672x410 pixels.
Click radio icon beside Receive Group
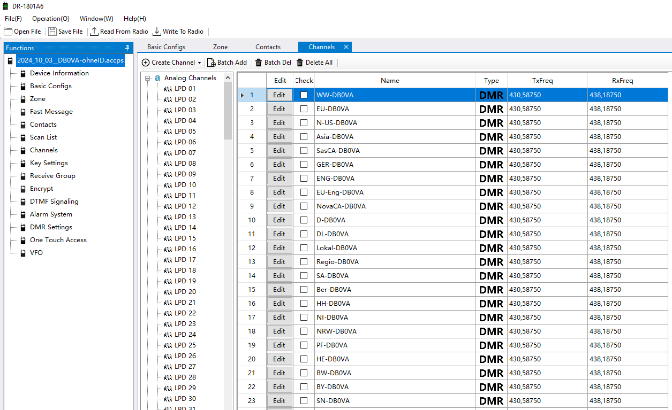pos(23,176)
